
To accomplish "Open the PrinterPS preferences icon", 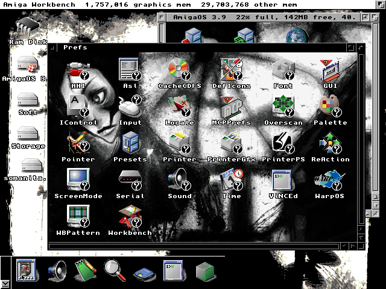I will (x=283, y=143).
